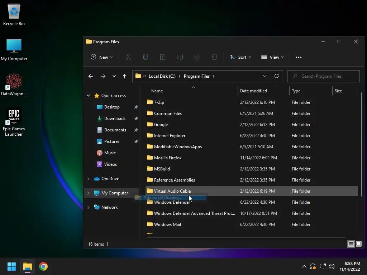Expand the address bar history dropdown

(265, 76)
